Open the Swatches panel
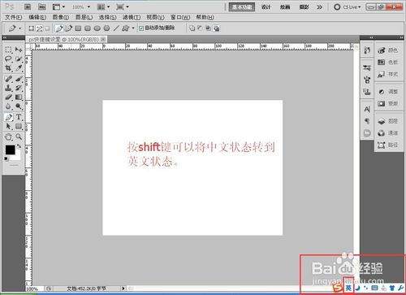 (x=388, y=62)
